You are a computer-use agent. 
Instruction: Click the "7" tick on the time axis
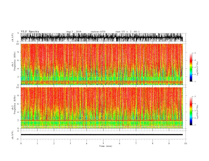[136, 143]
